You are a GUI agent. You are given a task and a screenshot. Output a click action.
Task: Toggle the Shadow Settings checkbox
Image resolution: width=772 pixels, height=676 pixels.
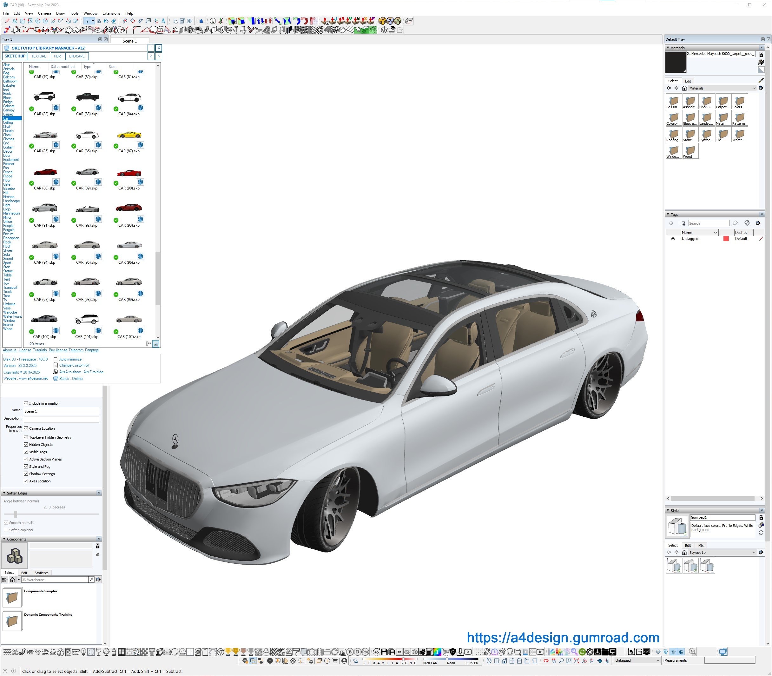[x=26, y=474]
